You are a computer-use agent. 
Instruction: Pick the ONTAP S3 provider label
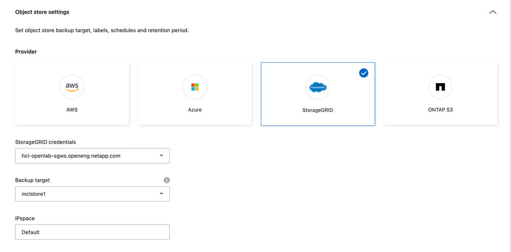click(x=440, y=110)
